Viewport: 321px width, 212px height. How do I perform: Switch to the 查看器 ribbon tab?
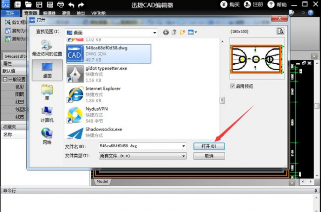pos(31,13)
